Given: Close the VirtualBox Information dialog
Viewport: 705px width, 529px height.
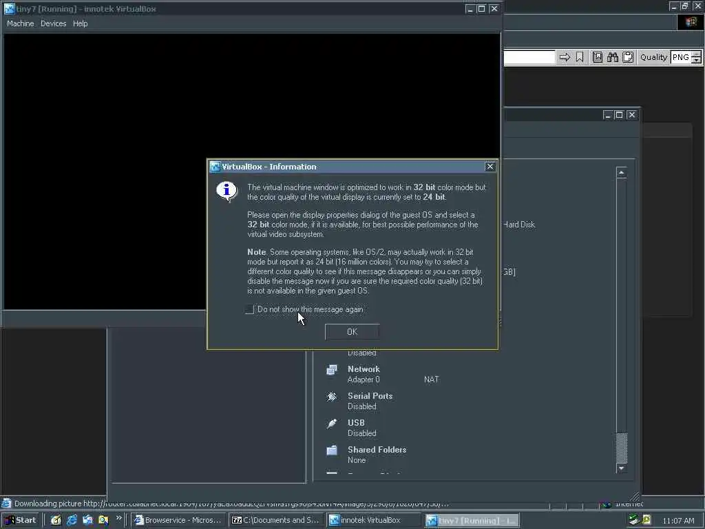Looking at the screenshot, I should click(x=490, y=167).
